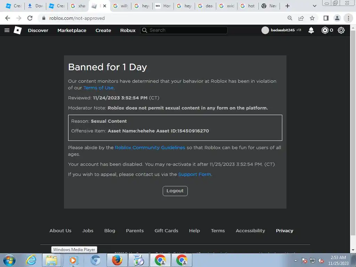
Task: Switch to the 'New' Chrome tab
Action: tap(269, 6)
